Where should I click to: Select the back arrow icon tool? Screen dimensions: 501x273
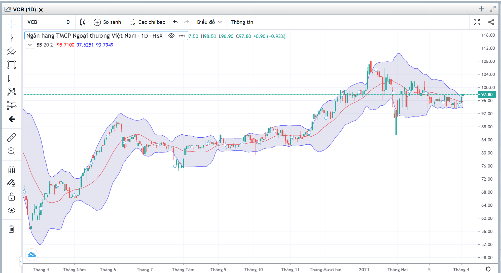pyautogui.click(x=12, y=119)
